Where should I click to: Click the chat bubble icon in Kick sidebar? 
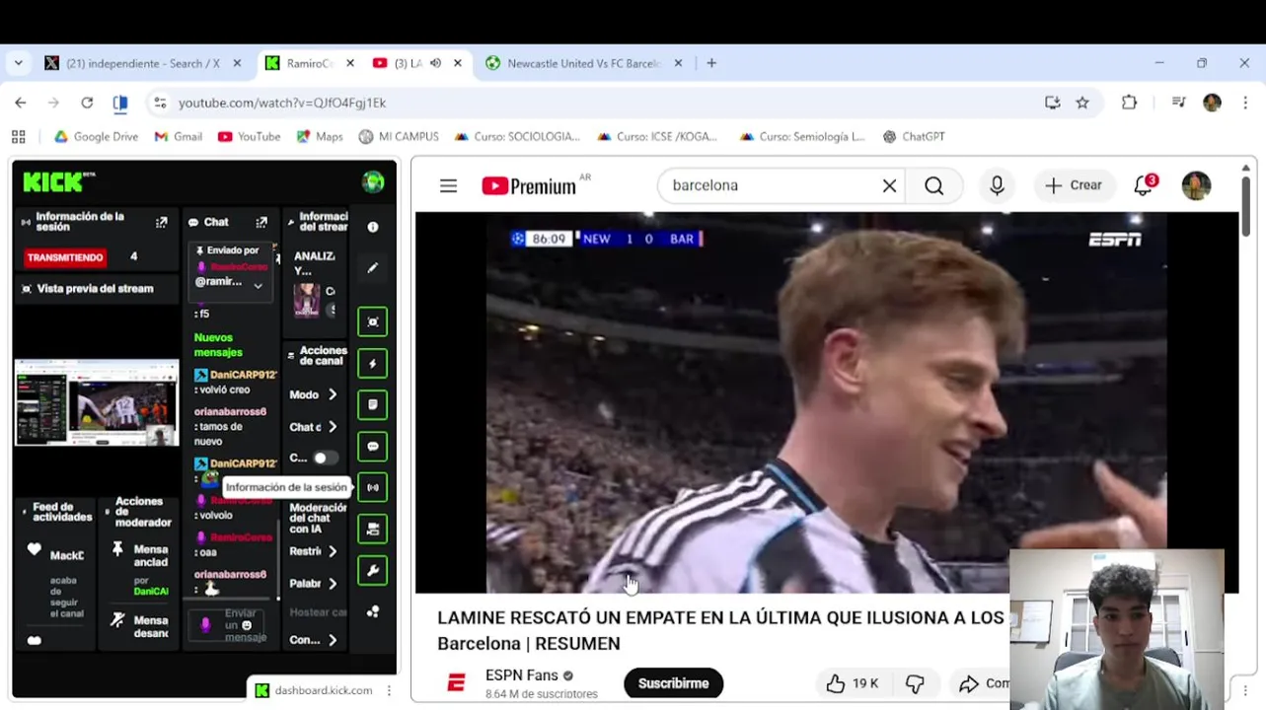[373, 446]
